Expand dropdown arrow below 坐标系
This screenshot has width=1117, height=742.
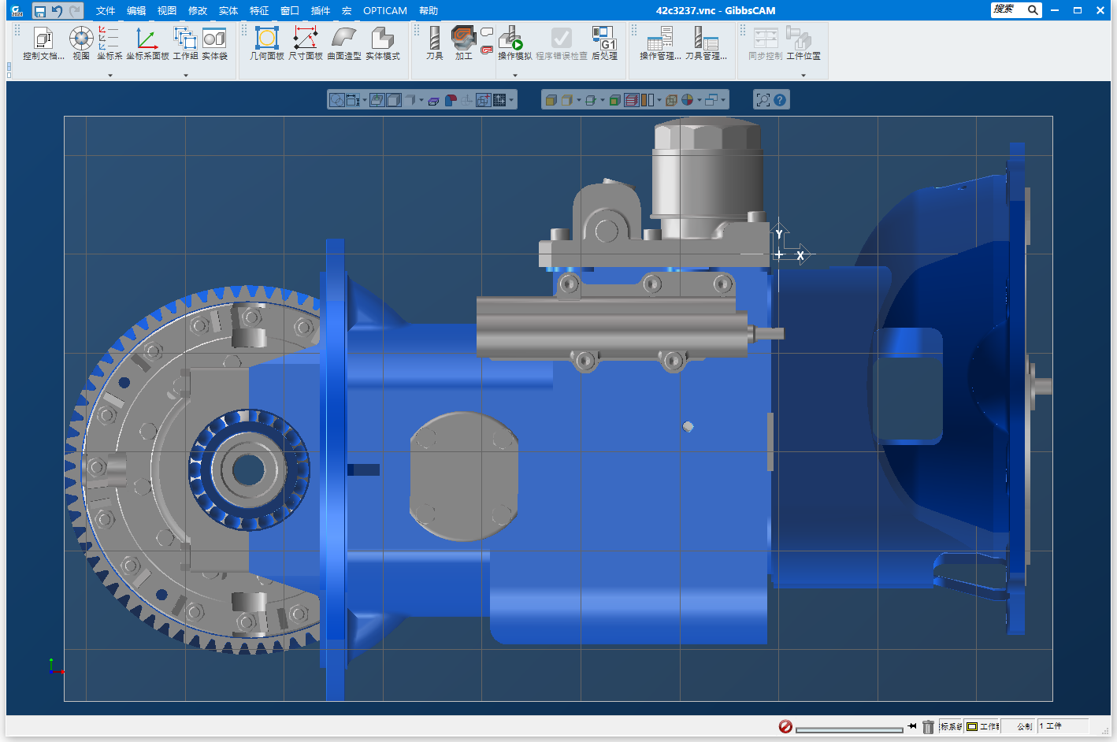[110, 76]
